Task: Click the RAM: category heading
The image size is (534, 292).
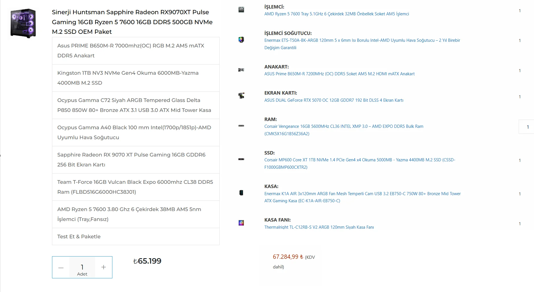Action: (271, 119)
